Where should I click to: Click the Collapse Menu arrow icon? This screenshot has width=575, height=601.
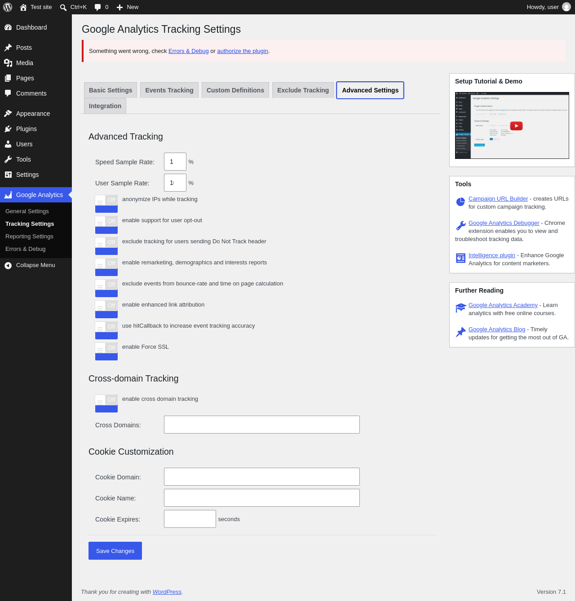(8, 266)
